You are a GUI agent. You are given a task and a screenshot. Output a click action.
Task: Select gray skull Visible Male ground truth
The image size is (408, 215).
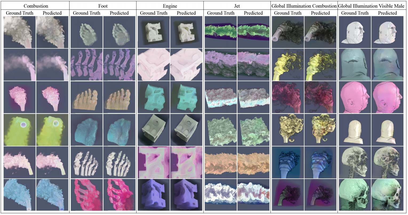[355, 163]
